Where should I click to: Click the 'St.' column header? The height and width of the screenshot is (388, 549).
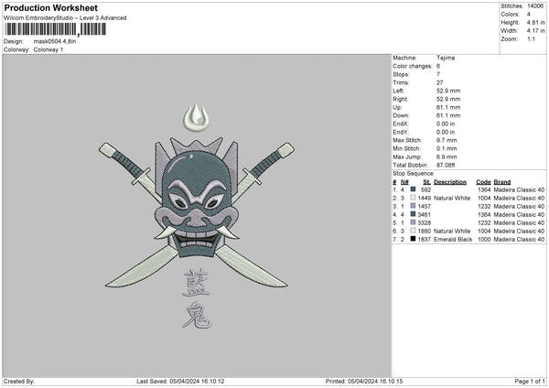tap(426, 182)
